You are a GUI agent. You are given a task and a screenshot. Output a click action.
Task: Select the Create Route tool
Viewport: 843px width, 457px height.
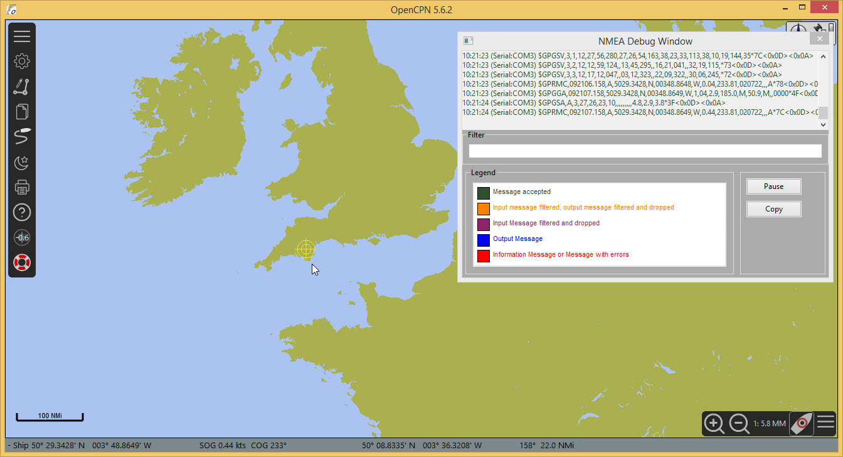(22, 87)
